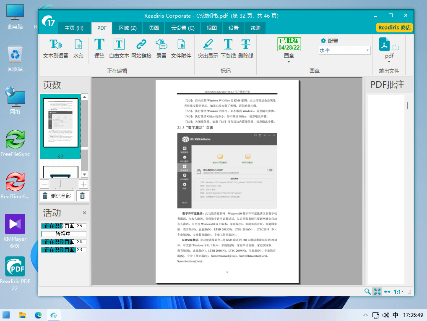Fit page to window icon
Image resolution: width=427 pixels, height=321 pixels.
point(377,292)
